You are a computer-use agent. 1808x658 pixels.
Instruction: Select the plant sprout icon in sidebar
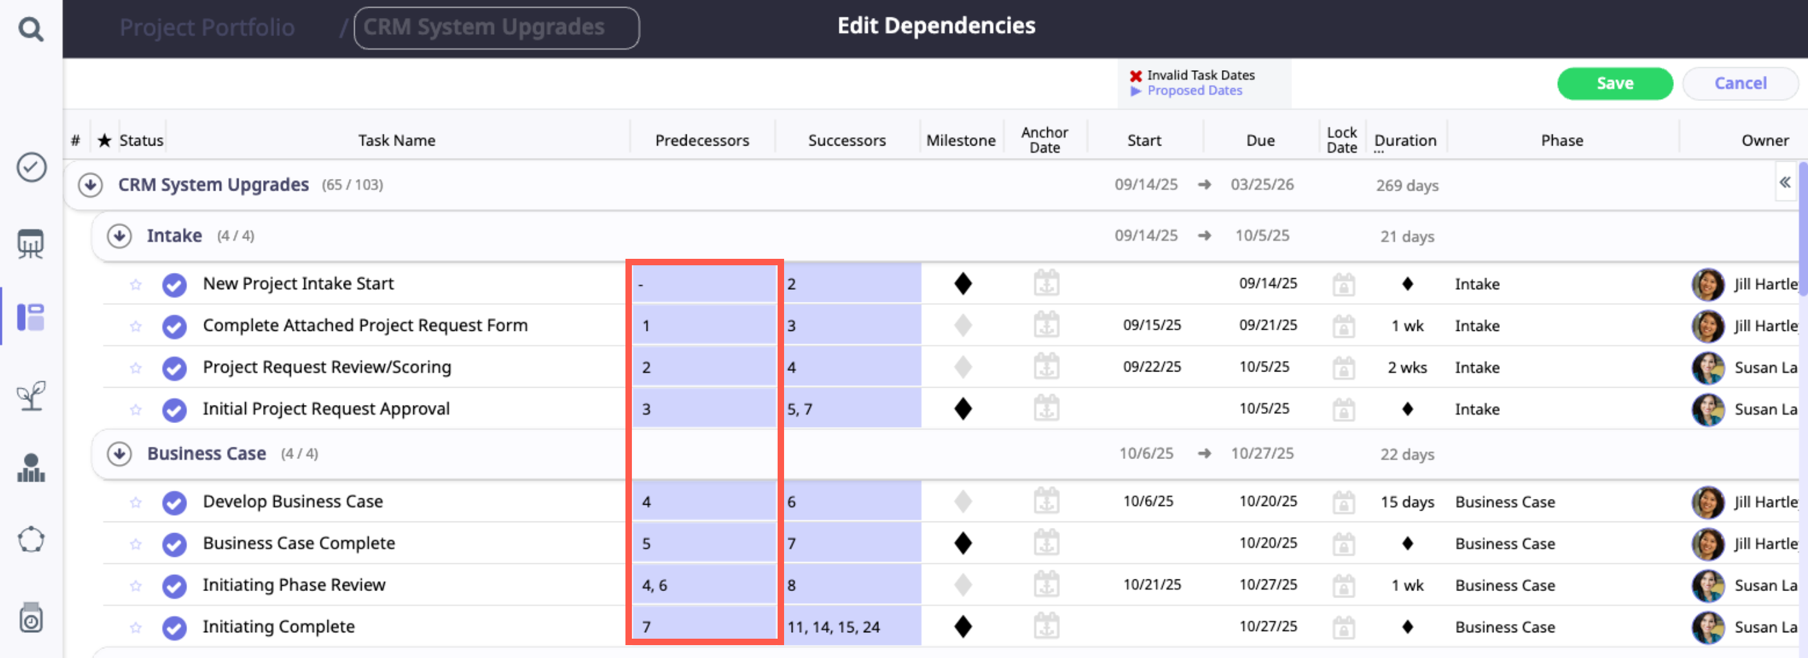31,396
